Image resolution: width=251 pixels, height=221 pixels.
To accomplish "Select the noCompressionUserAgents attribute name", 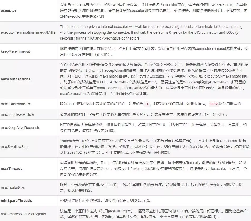I will pyautogui.click(x=23, y=214).
